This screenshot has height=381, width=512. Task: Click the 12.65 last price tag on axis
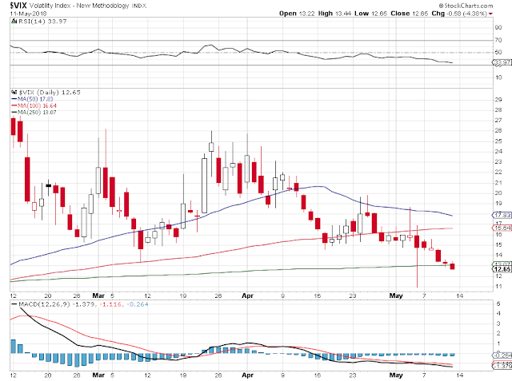click(502, 269)
